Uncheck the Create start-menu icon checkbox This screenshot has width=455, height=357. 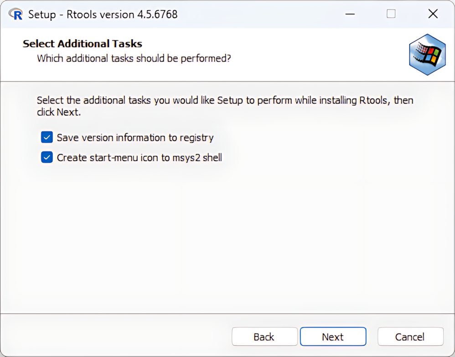[47, 158]
